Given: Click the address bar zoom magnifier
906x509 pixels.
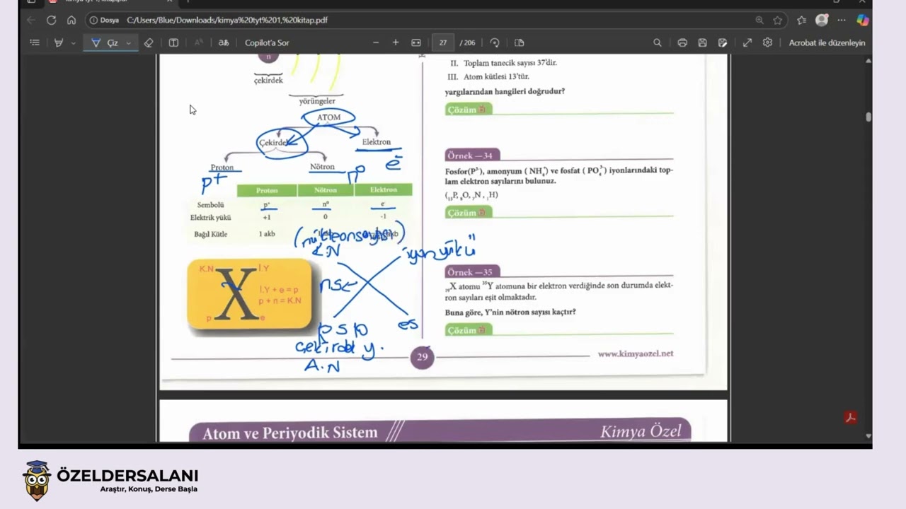Looking at the screenshot, I should click(759, 20).
